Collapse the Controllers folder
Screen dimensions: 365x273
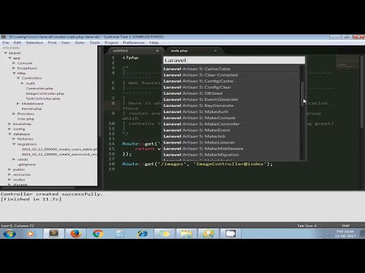pyautogui.click(x=18, y=78)
